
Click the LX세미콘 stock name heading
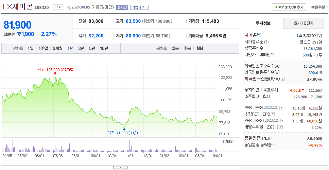[x=18, y=7]
